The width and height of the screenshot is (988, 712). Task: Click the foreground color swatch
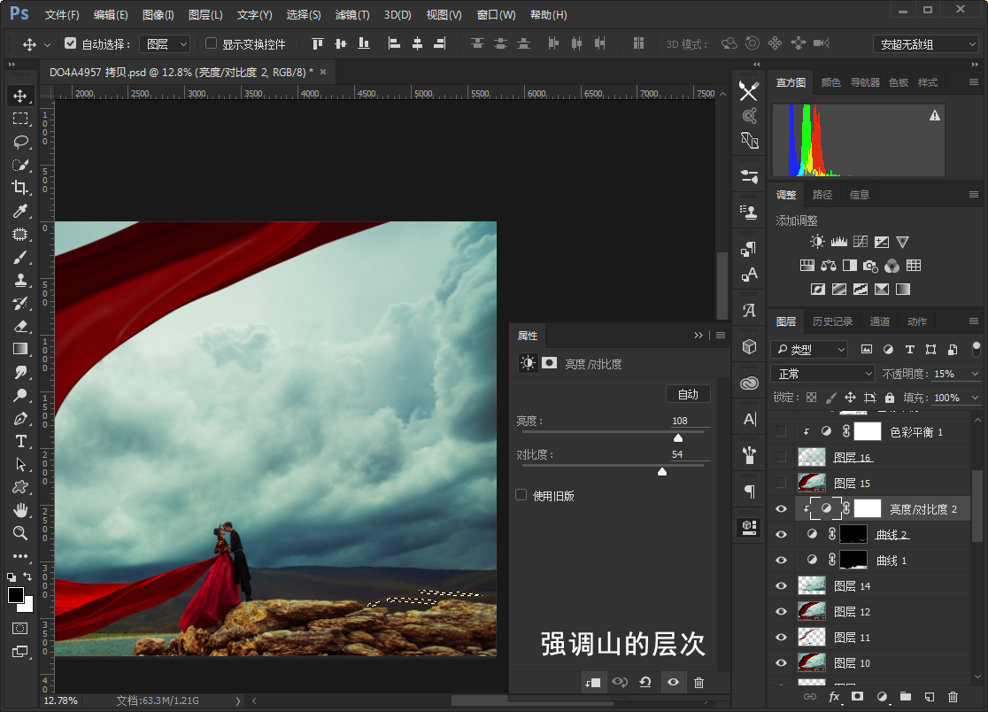coord(16,595)
